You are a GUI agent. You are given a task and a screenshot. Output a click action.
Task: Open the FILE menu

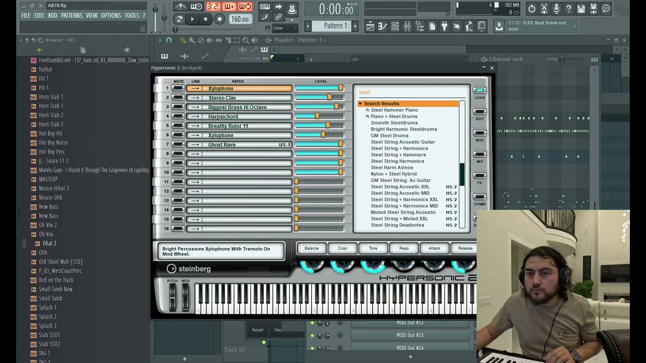point(26,16)
